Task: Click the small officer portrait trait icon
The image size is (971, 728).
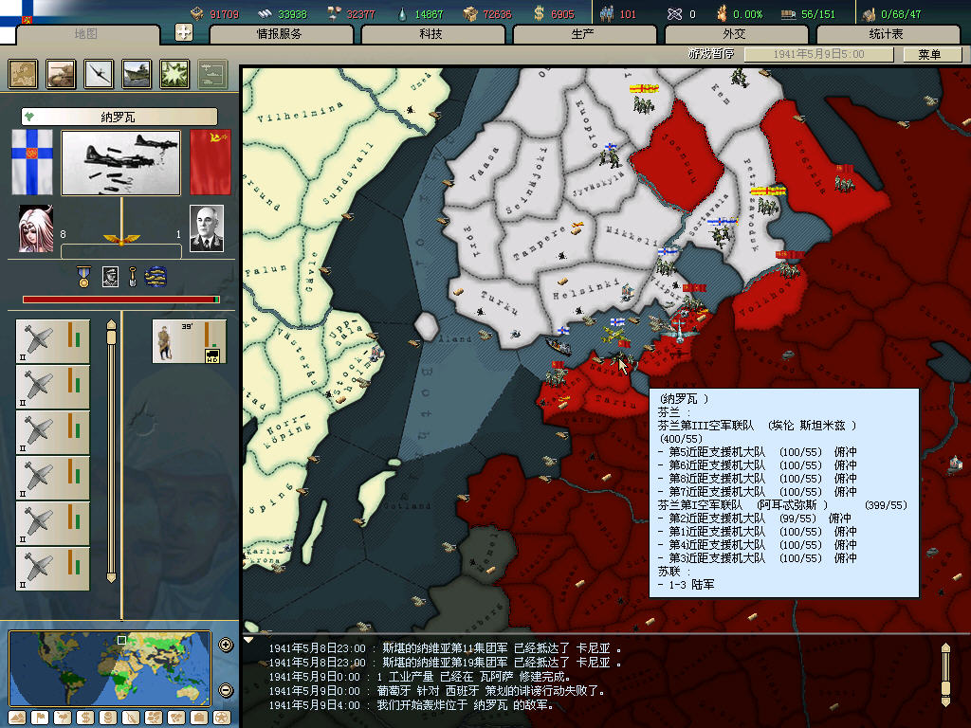Action: click(110, 277)
